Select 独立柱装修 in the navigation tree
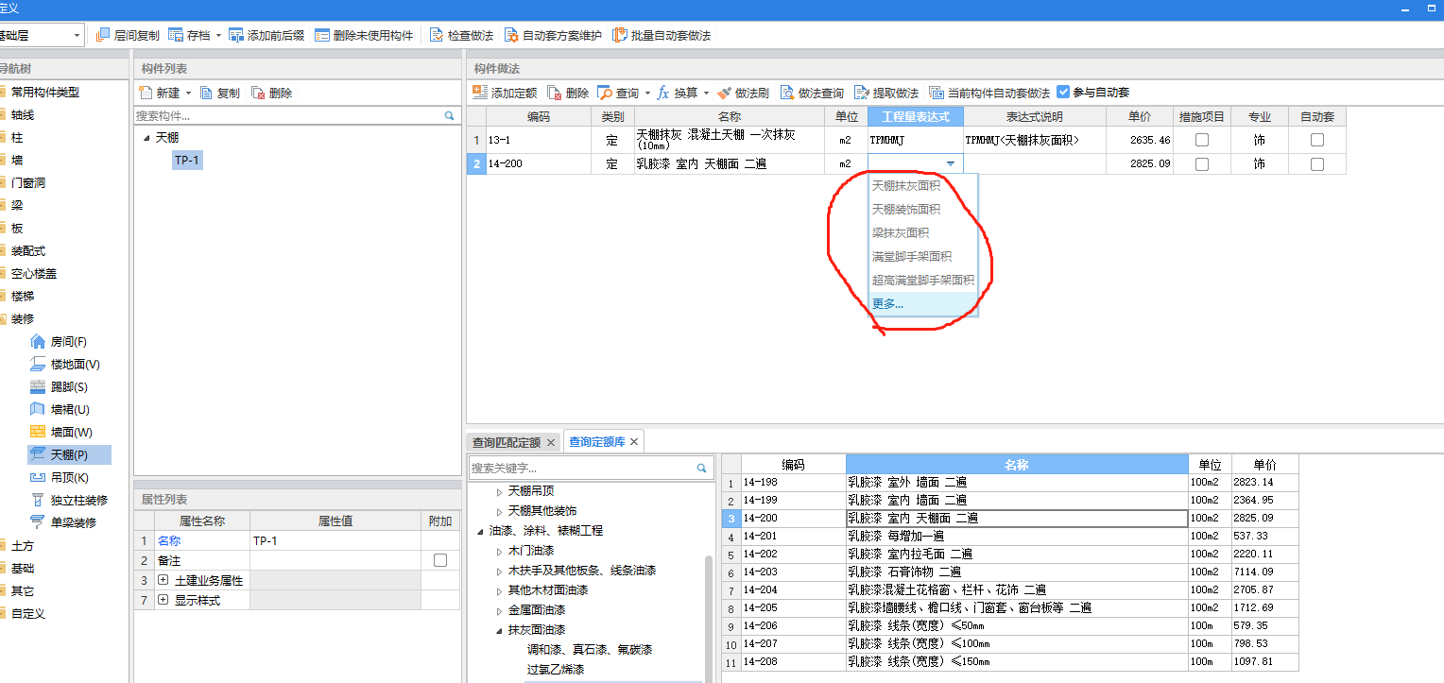This screenshot has width=1444, height=683. (x=67, y=500)
